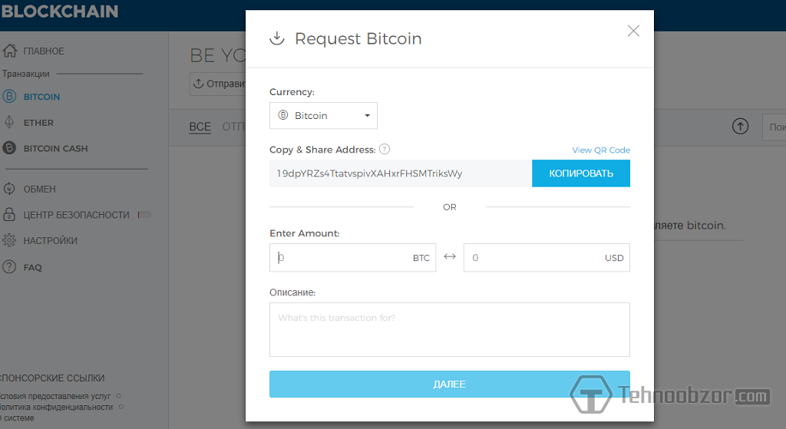Click the gear icon beside НАСТРОЙКИ
Image resolution: width=786 pixels, height=429 pixels.
click(x=9, y=240)
